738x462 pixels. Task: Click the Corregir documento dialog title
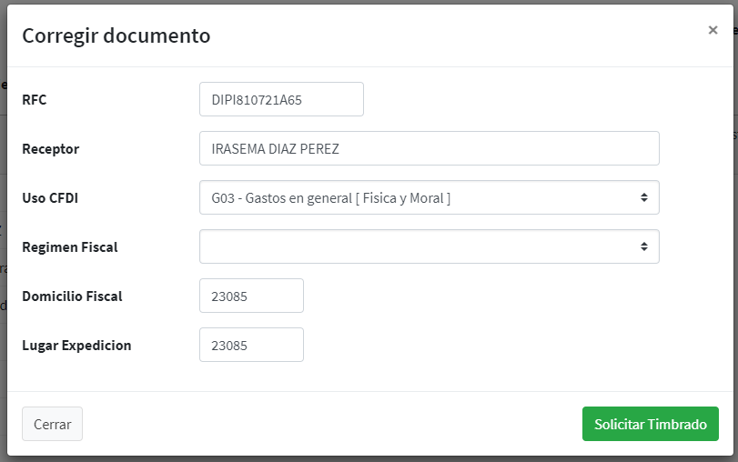[116, 35]
